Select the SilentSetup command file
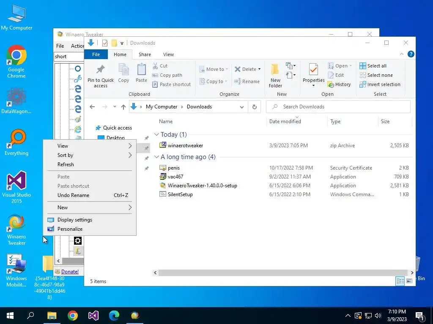The image size is (433, 324). pyautogui.click(x=180, y=194)
